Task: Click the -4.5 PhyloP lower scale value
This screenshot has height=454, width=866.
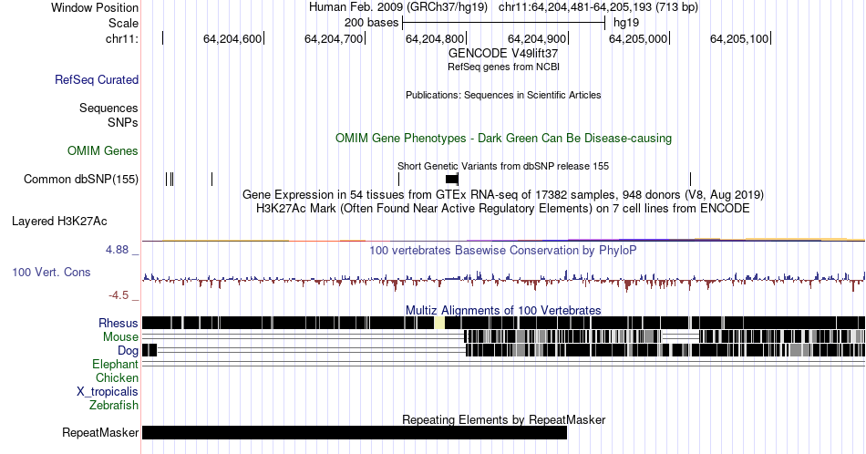Action: pos(119,295)
